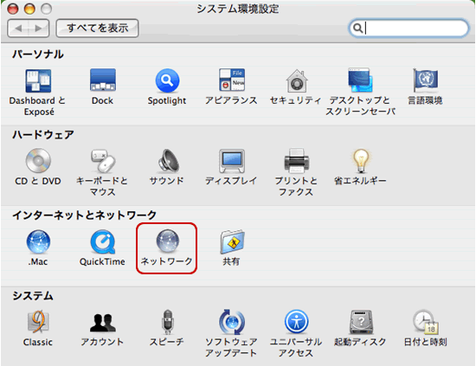Click the すべてを表示 button
Viewport: 476px width, 366px height.
coord(98,29)
